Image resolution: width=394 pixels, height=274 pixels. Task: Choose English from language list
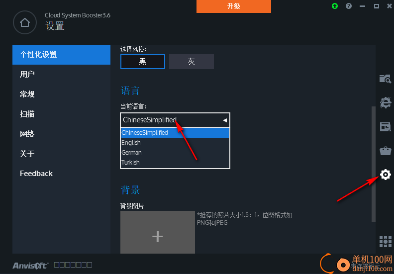(175, 143)
